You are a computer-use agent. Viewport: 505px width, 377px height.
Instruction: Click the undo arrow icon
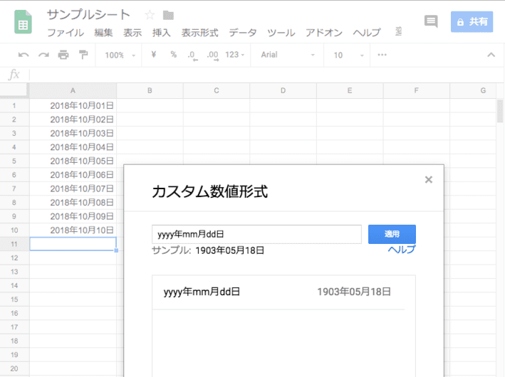(x=24, y=55)
